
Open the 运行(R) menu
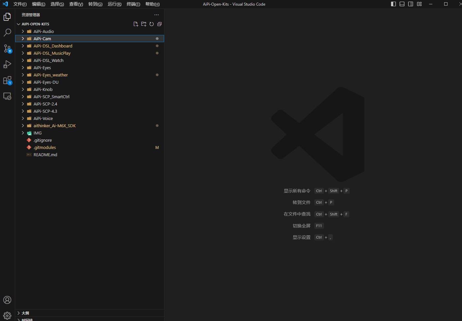[114, 4]
